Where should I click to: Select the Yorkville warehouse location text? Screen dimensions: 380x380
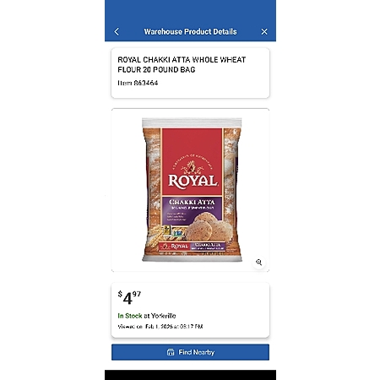coord(163,316)
